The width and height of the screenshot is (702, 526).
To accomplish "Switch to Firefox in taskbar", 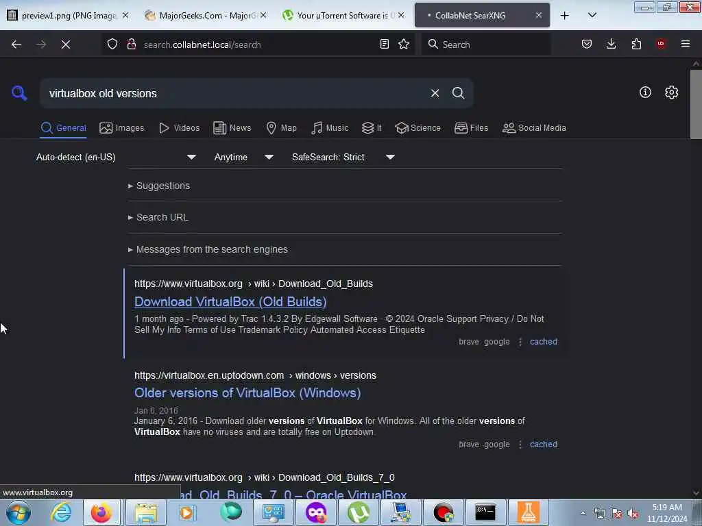I will click(101, 512).
